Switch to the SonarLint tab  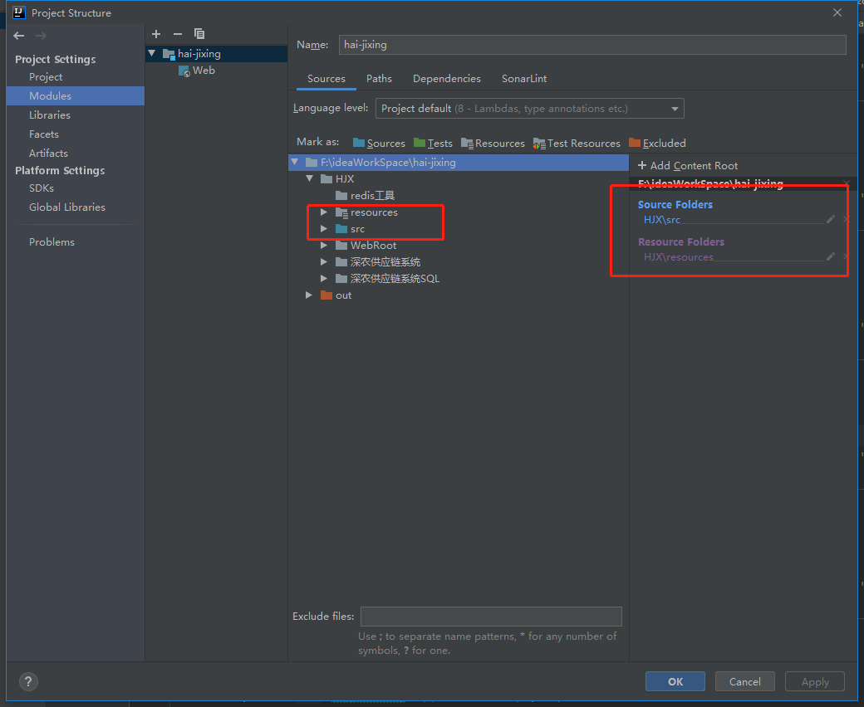(524, 79)
